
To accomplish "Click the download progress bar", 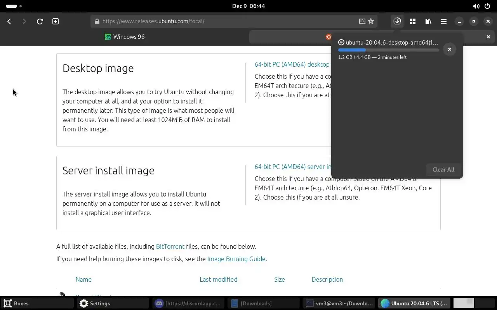I will pos(388,50).
